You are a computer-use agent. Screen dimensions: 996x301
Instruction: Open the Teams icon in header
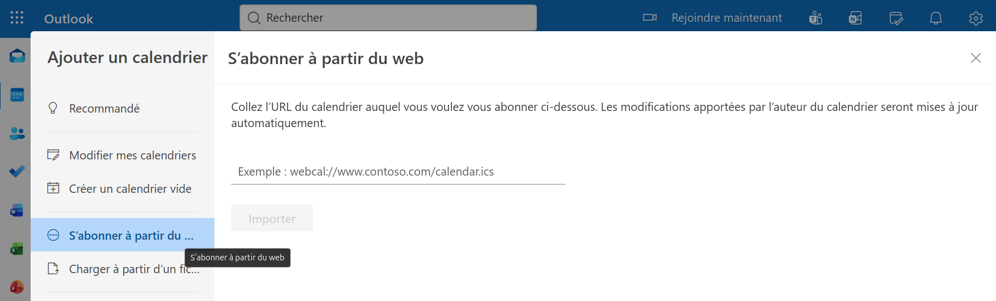(816, 18)
